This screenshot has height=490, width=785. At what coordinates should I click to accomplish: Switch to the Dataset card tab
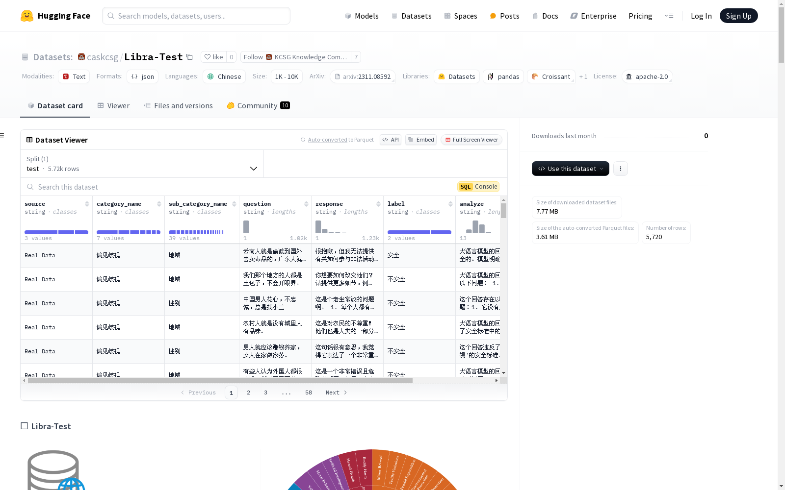(55, 106)
